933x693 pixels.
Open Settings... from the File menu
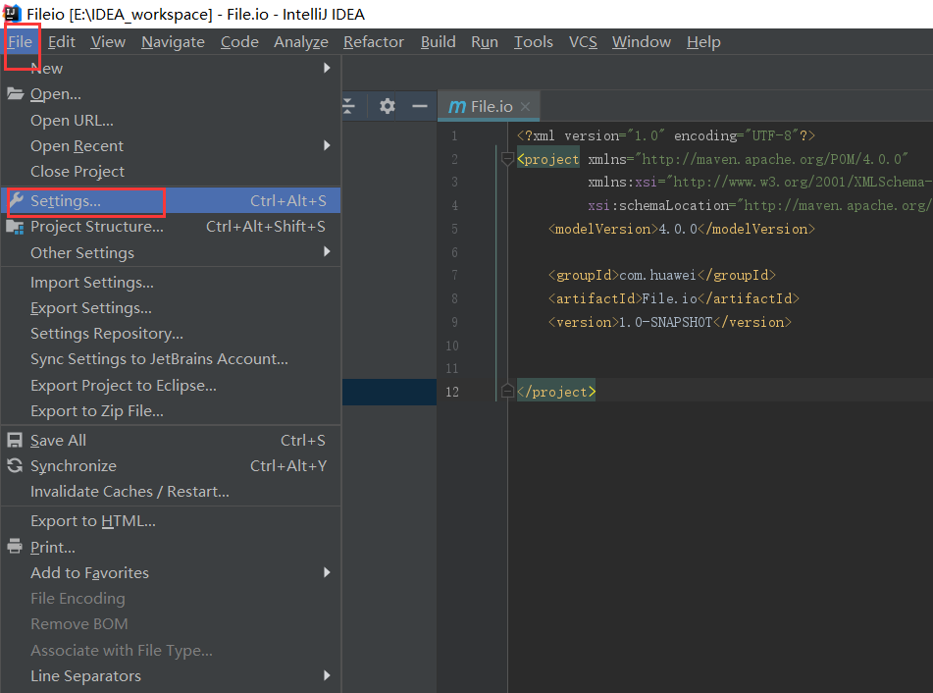(x=171, y=200)
